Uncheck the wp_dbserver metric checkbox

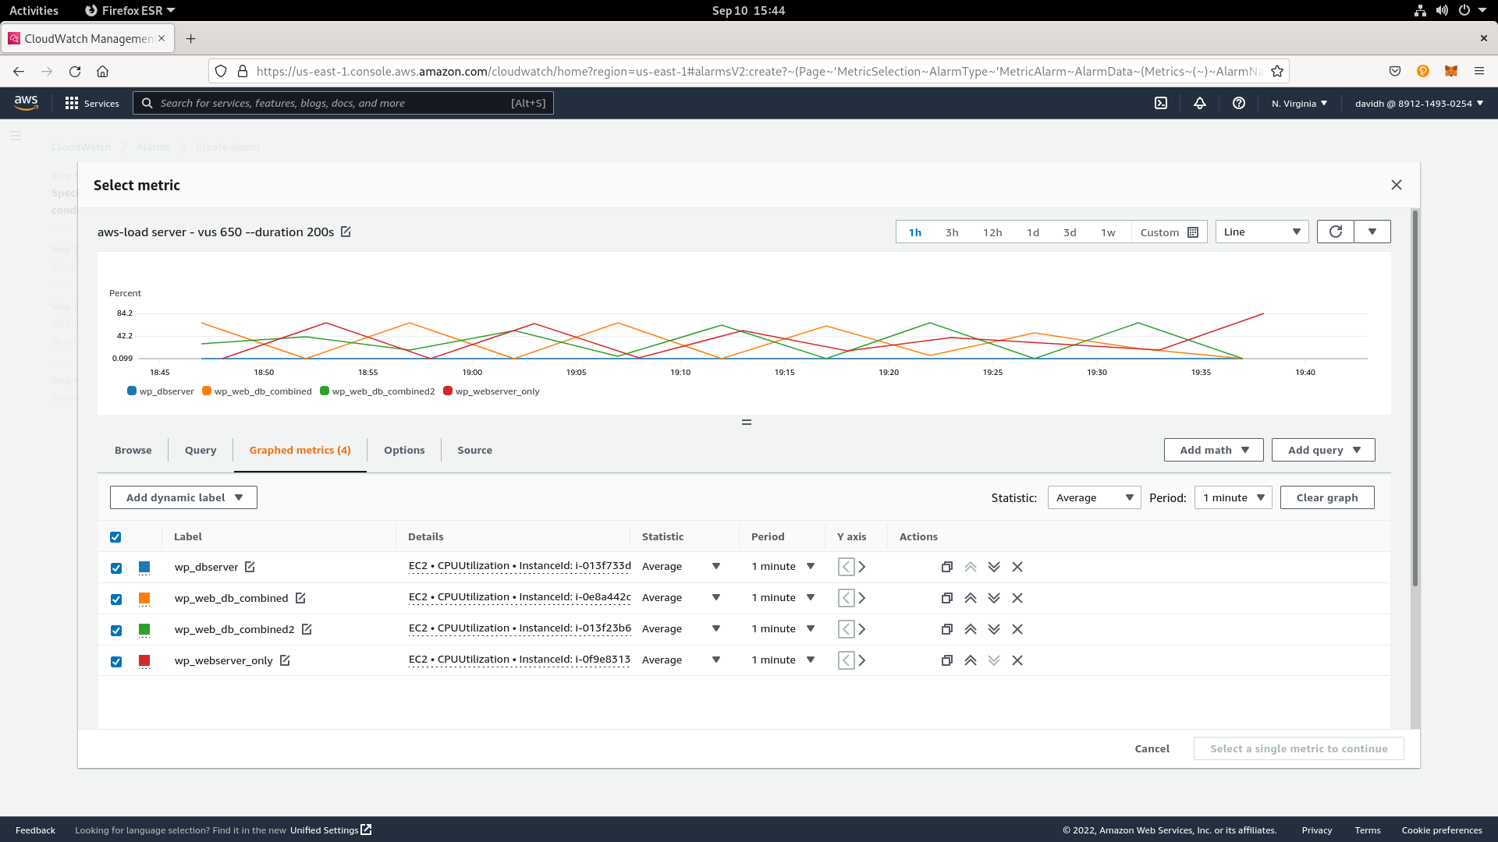click(x=116, y=568)
